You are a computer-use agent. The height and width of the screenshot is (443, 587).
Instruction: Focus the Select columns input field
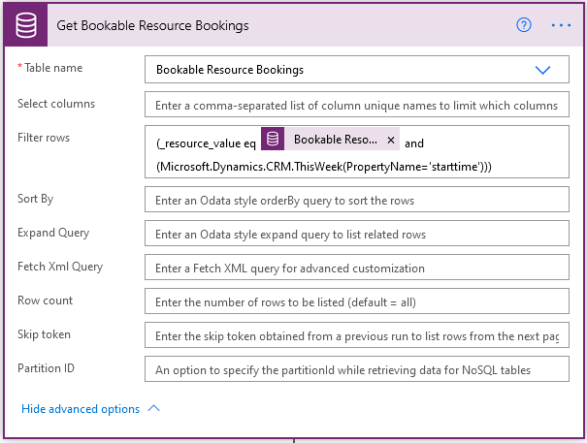pyautogui.click(x=357, y=105)
